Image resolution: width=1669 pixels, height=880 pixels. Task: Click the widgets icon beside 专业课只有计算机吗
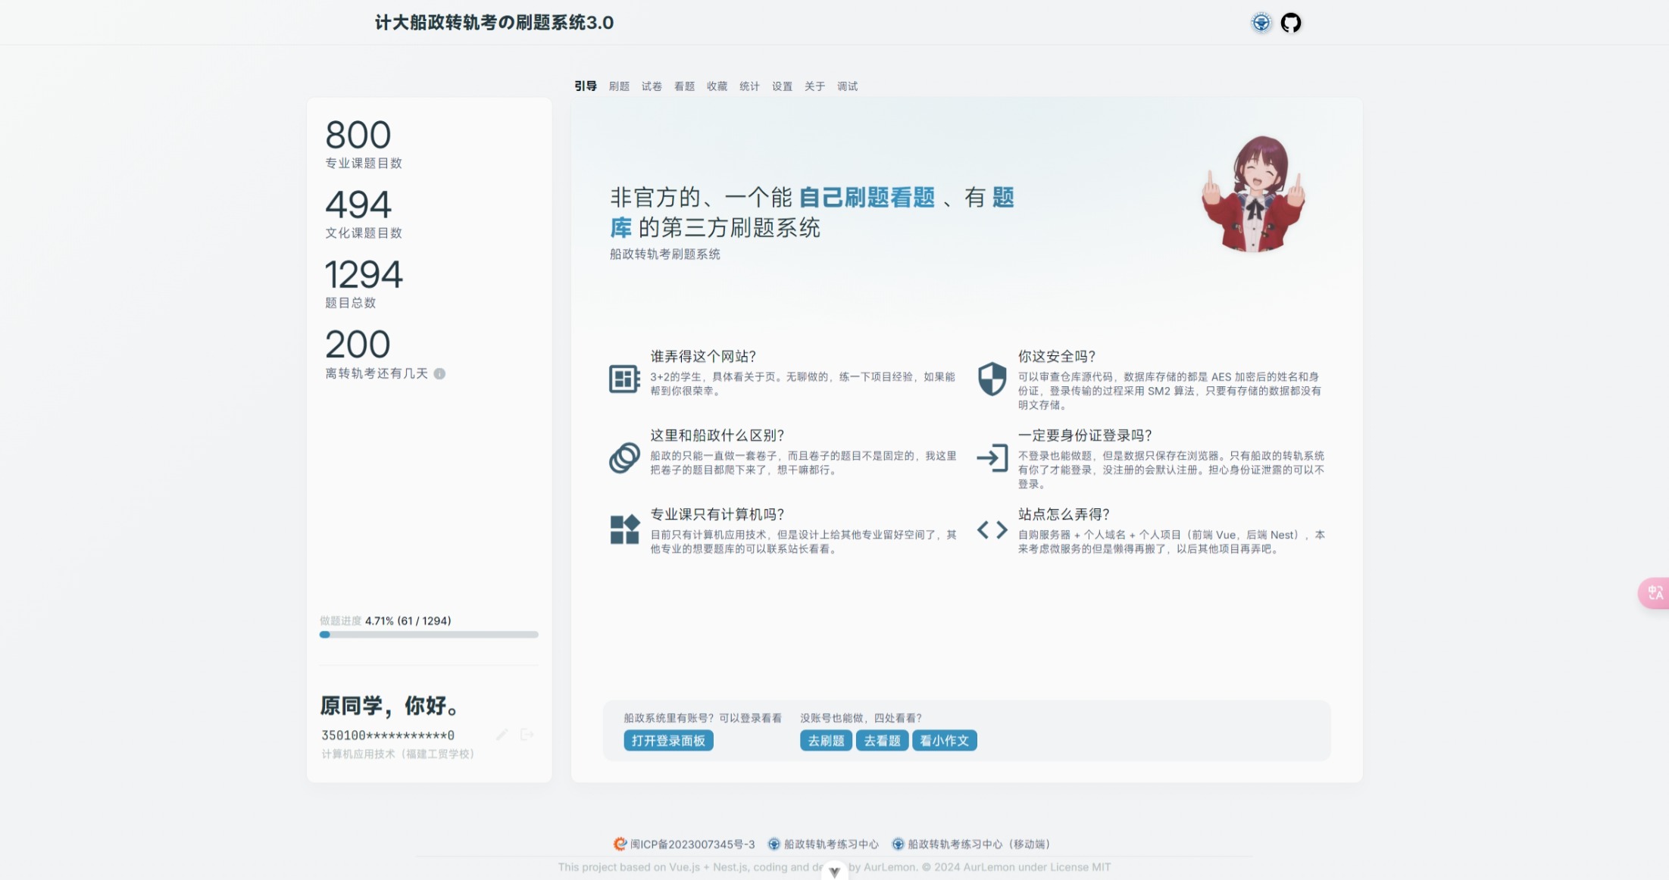pyautogui.click(x=624, y=530)
